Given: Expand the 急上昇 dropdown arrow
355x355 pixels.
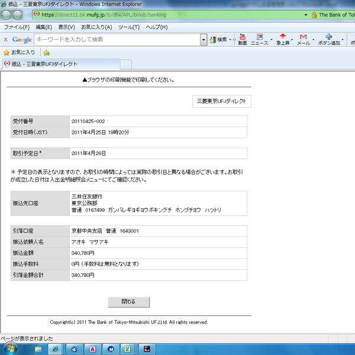Looking at the screenshot, I should pyautogui.click(x=292, y=40).
